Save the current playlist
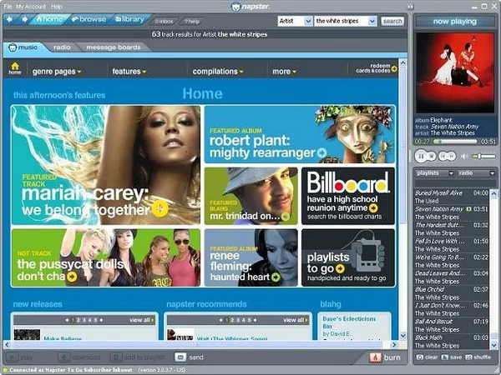This screenshot has width=501, height=375. click(x=452, y=357)
